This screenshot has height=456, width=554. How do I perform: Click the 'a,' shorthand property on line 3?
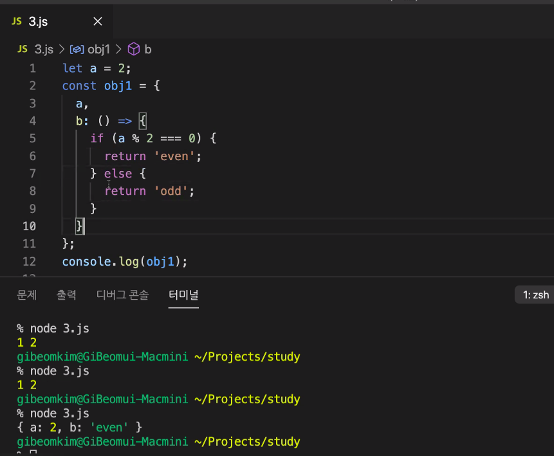pyautogui.click(x=82, y=104)
